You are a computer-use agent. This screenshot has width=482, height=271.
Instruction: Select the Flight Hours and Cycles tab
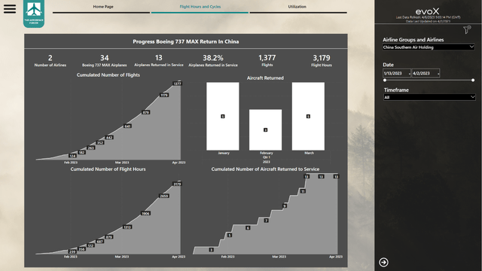(x=200, y=7)
